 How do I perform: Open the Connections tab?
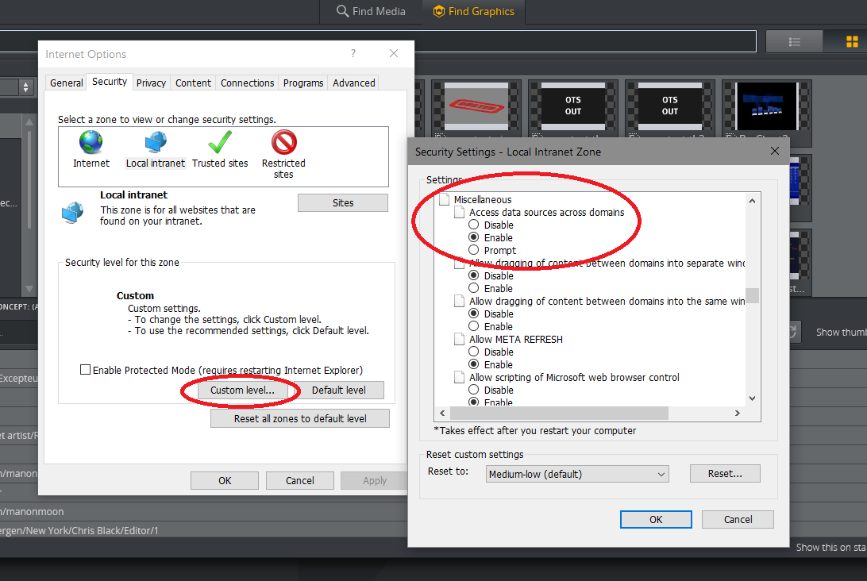point(247,83)
